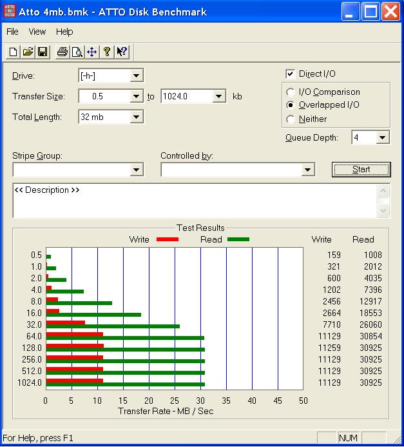Viewport: 404px width, 447px height.
Task: Select the I/O Comparison radio button
Action: coord(290,92)
